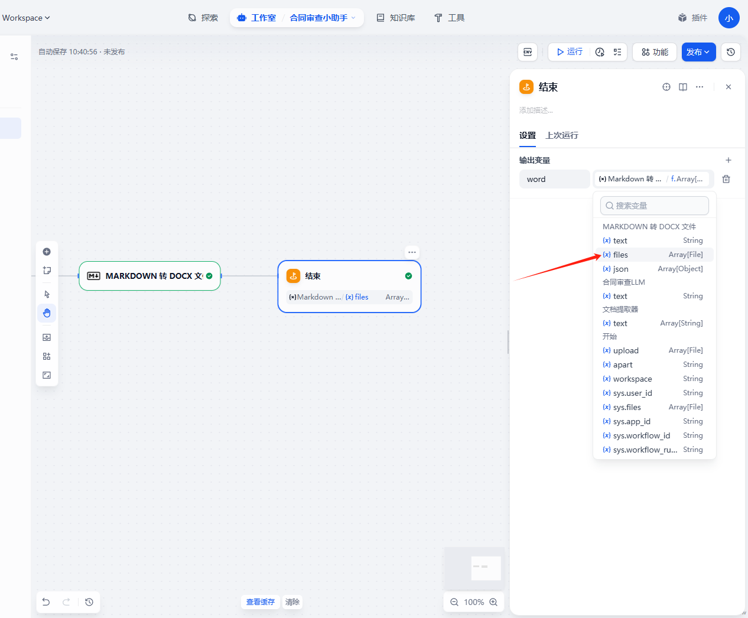Screen dimensions: 748x618
Task: Select the sys.app_id variable
Action: pyautogui.click(x=655, y=421)
